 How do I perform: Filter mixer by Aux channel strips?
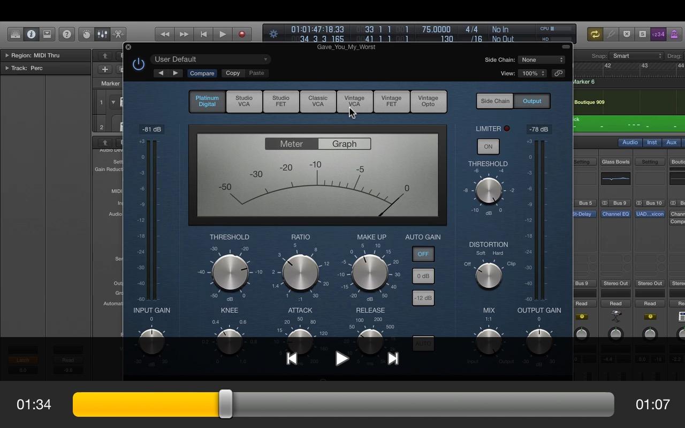pos(671,142)
